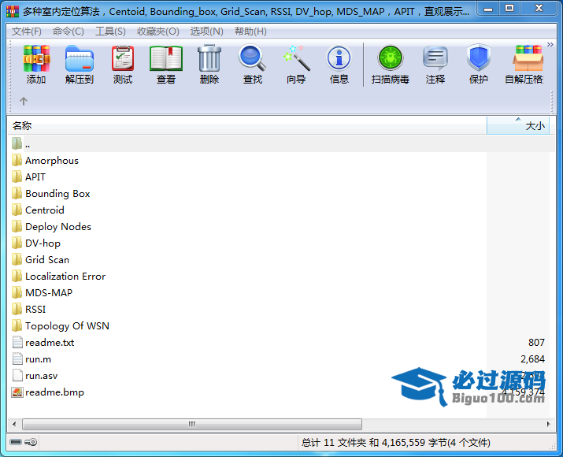
Task: Click horizontal scrollbar left arrow
Action: point(14,424)
